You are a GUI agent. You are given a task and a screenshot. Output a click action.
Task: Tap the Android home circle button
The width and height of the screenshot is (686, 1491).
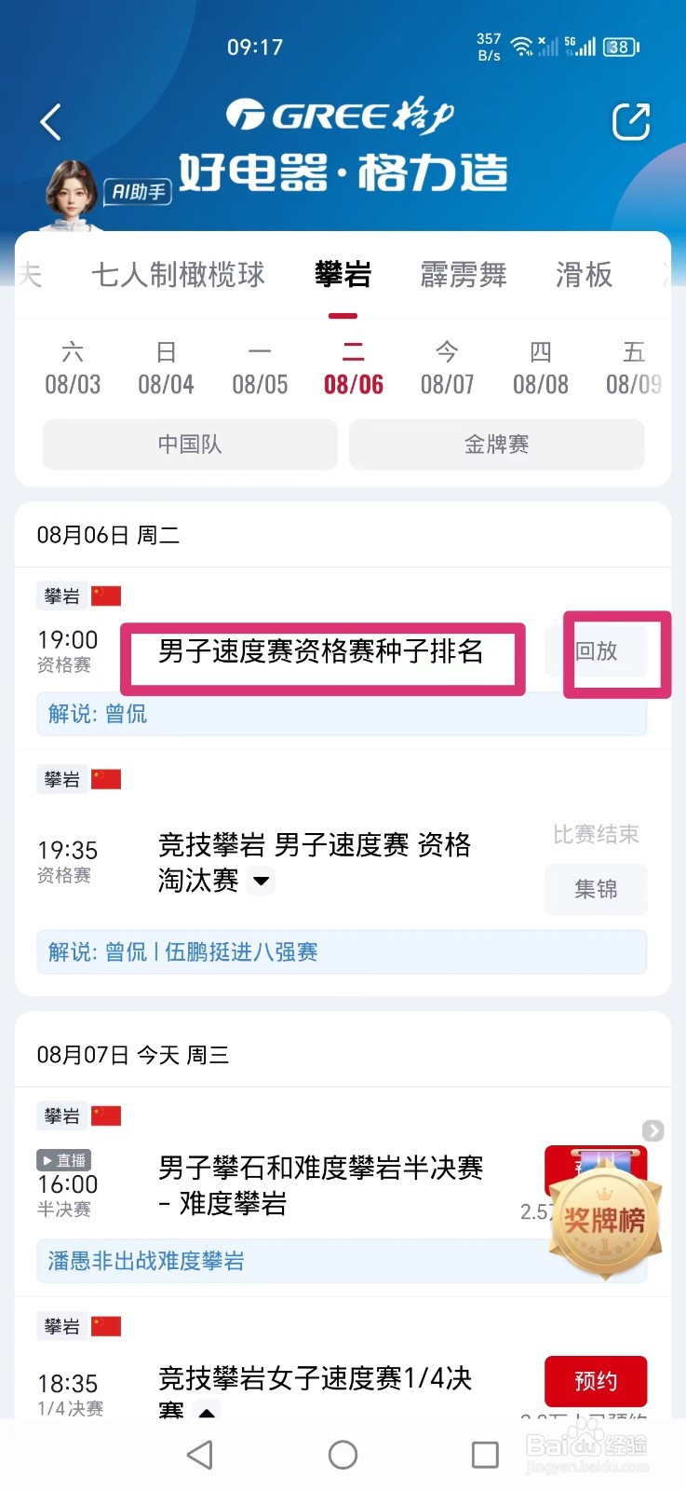click(x=343, y=1454)
